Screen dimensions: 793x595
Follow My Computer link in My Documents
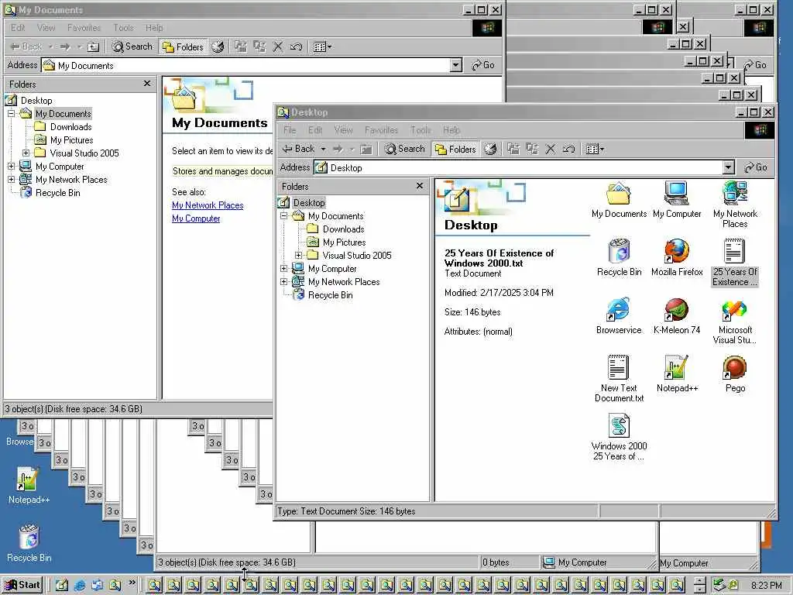tap(196, 218)
